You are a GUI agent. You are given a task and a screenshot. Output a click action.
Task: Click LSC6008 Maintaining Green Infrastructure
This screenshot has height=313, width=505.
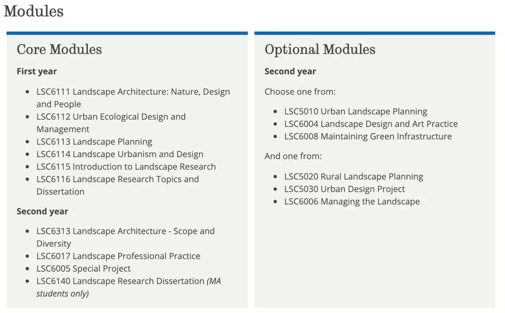[368, 137]
